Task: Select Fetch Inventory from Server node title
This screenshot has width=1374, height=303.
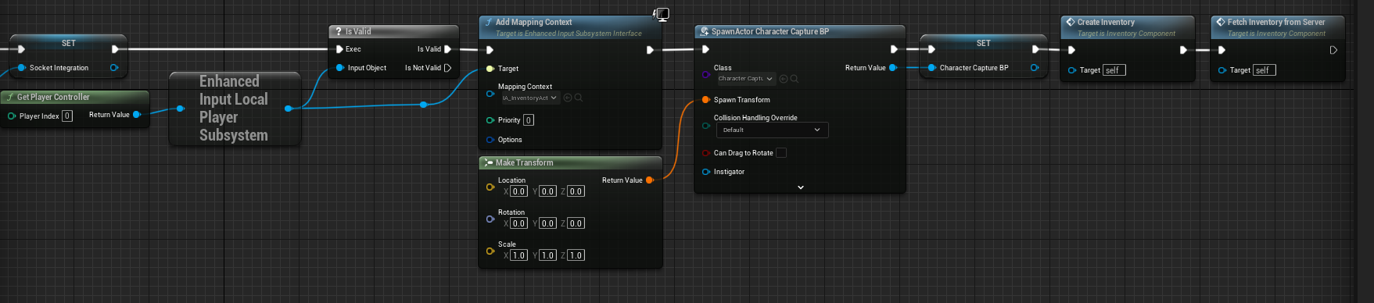Action: point(1276,22)
